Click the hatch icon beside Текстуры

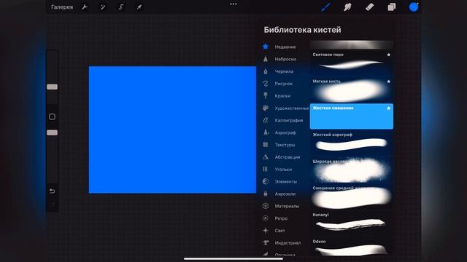click(x=266, y=145)
